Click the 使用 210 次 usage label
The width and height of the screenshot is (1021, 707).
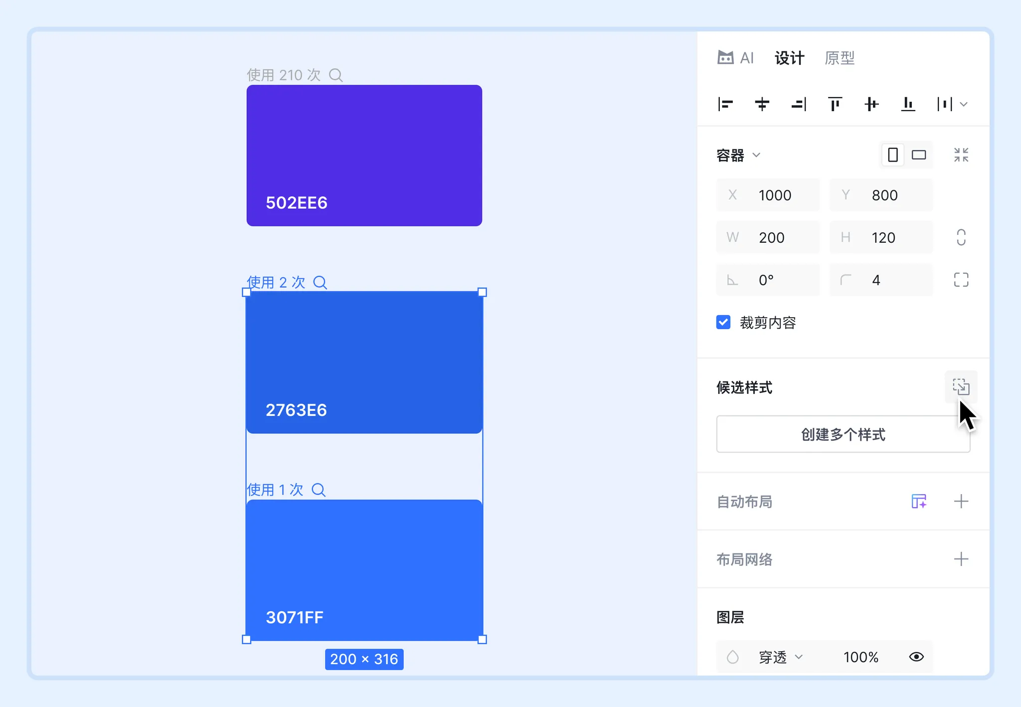coord(284,75)
